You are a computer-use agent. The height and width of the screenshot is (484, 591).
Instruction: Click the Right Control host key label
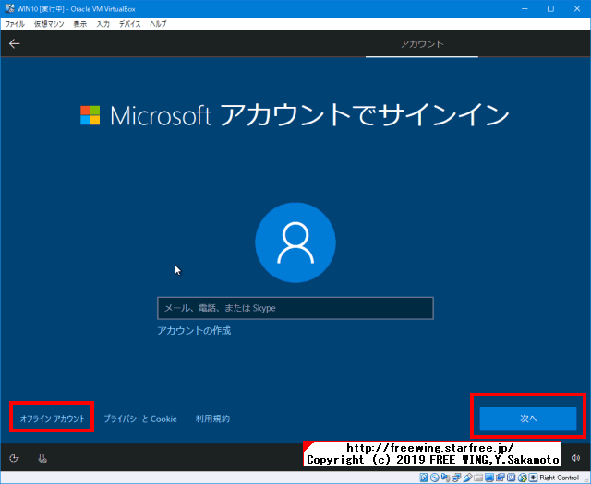click(x=559, y=478)
